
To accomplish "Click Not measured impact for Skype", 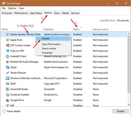I will point(100,67).
